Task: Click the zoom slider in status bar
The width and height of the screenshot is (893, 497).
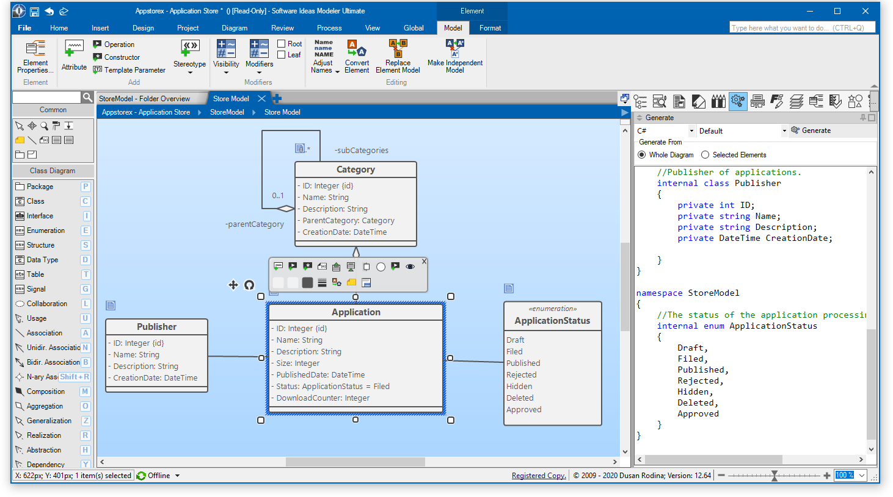Action: 774,476
